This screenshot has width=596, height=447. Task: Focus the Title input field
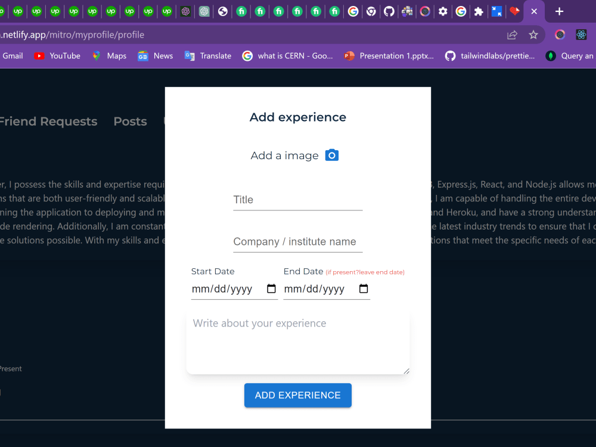(297, 200)
